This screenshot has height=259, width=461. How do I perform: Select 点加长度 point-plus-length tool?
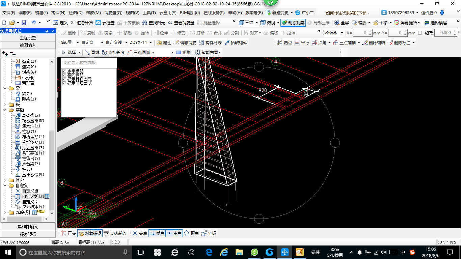click(x=113, y=52)
